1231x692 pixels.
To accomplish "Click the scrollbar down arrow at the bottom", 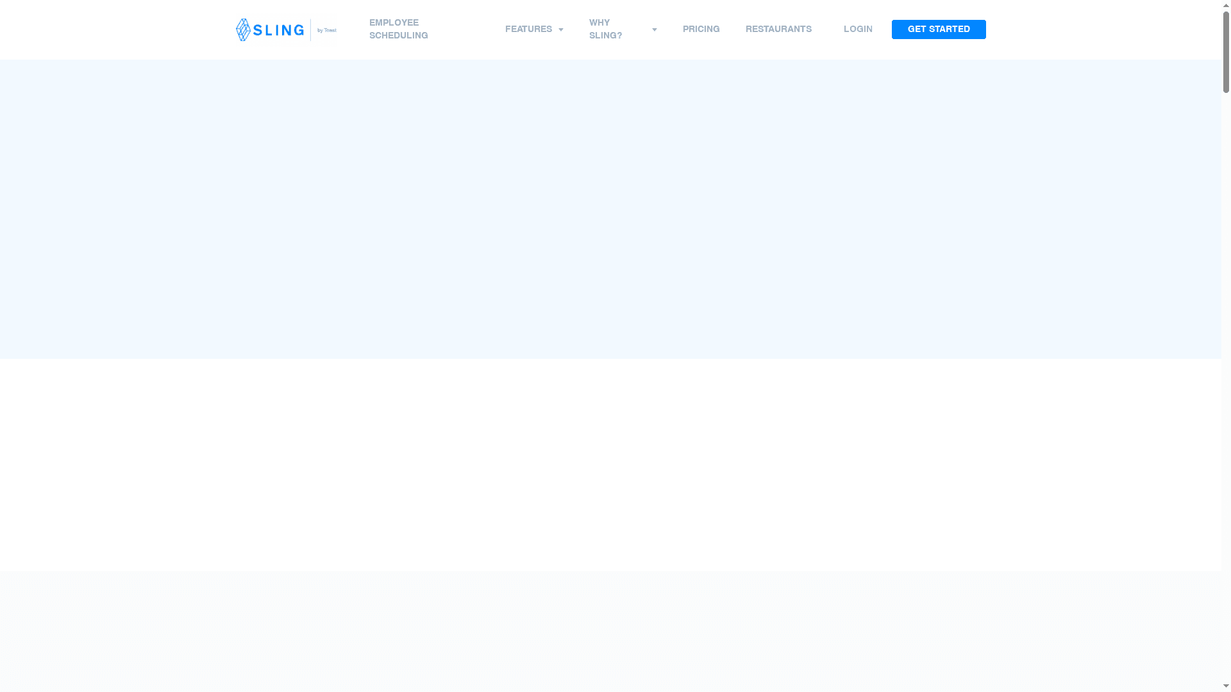I will coord(1226,686).
